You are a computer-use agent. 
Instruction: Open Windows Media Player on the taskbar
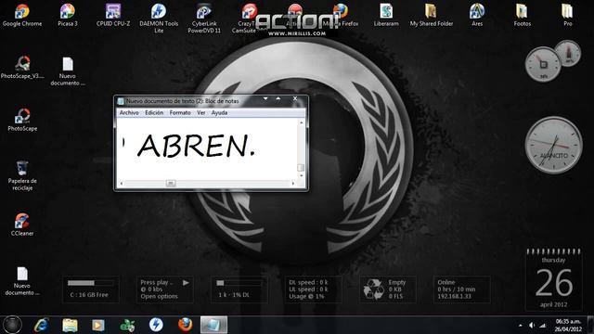(98, 325)
